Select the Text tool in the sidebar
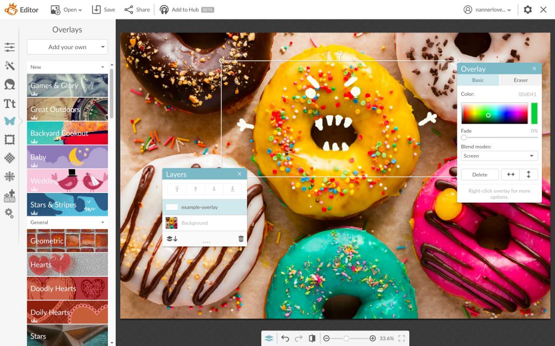Image resolution: width=555 pixels, height=346 pixels. coord(9,103)
